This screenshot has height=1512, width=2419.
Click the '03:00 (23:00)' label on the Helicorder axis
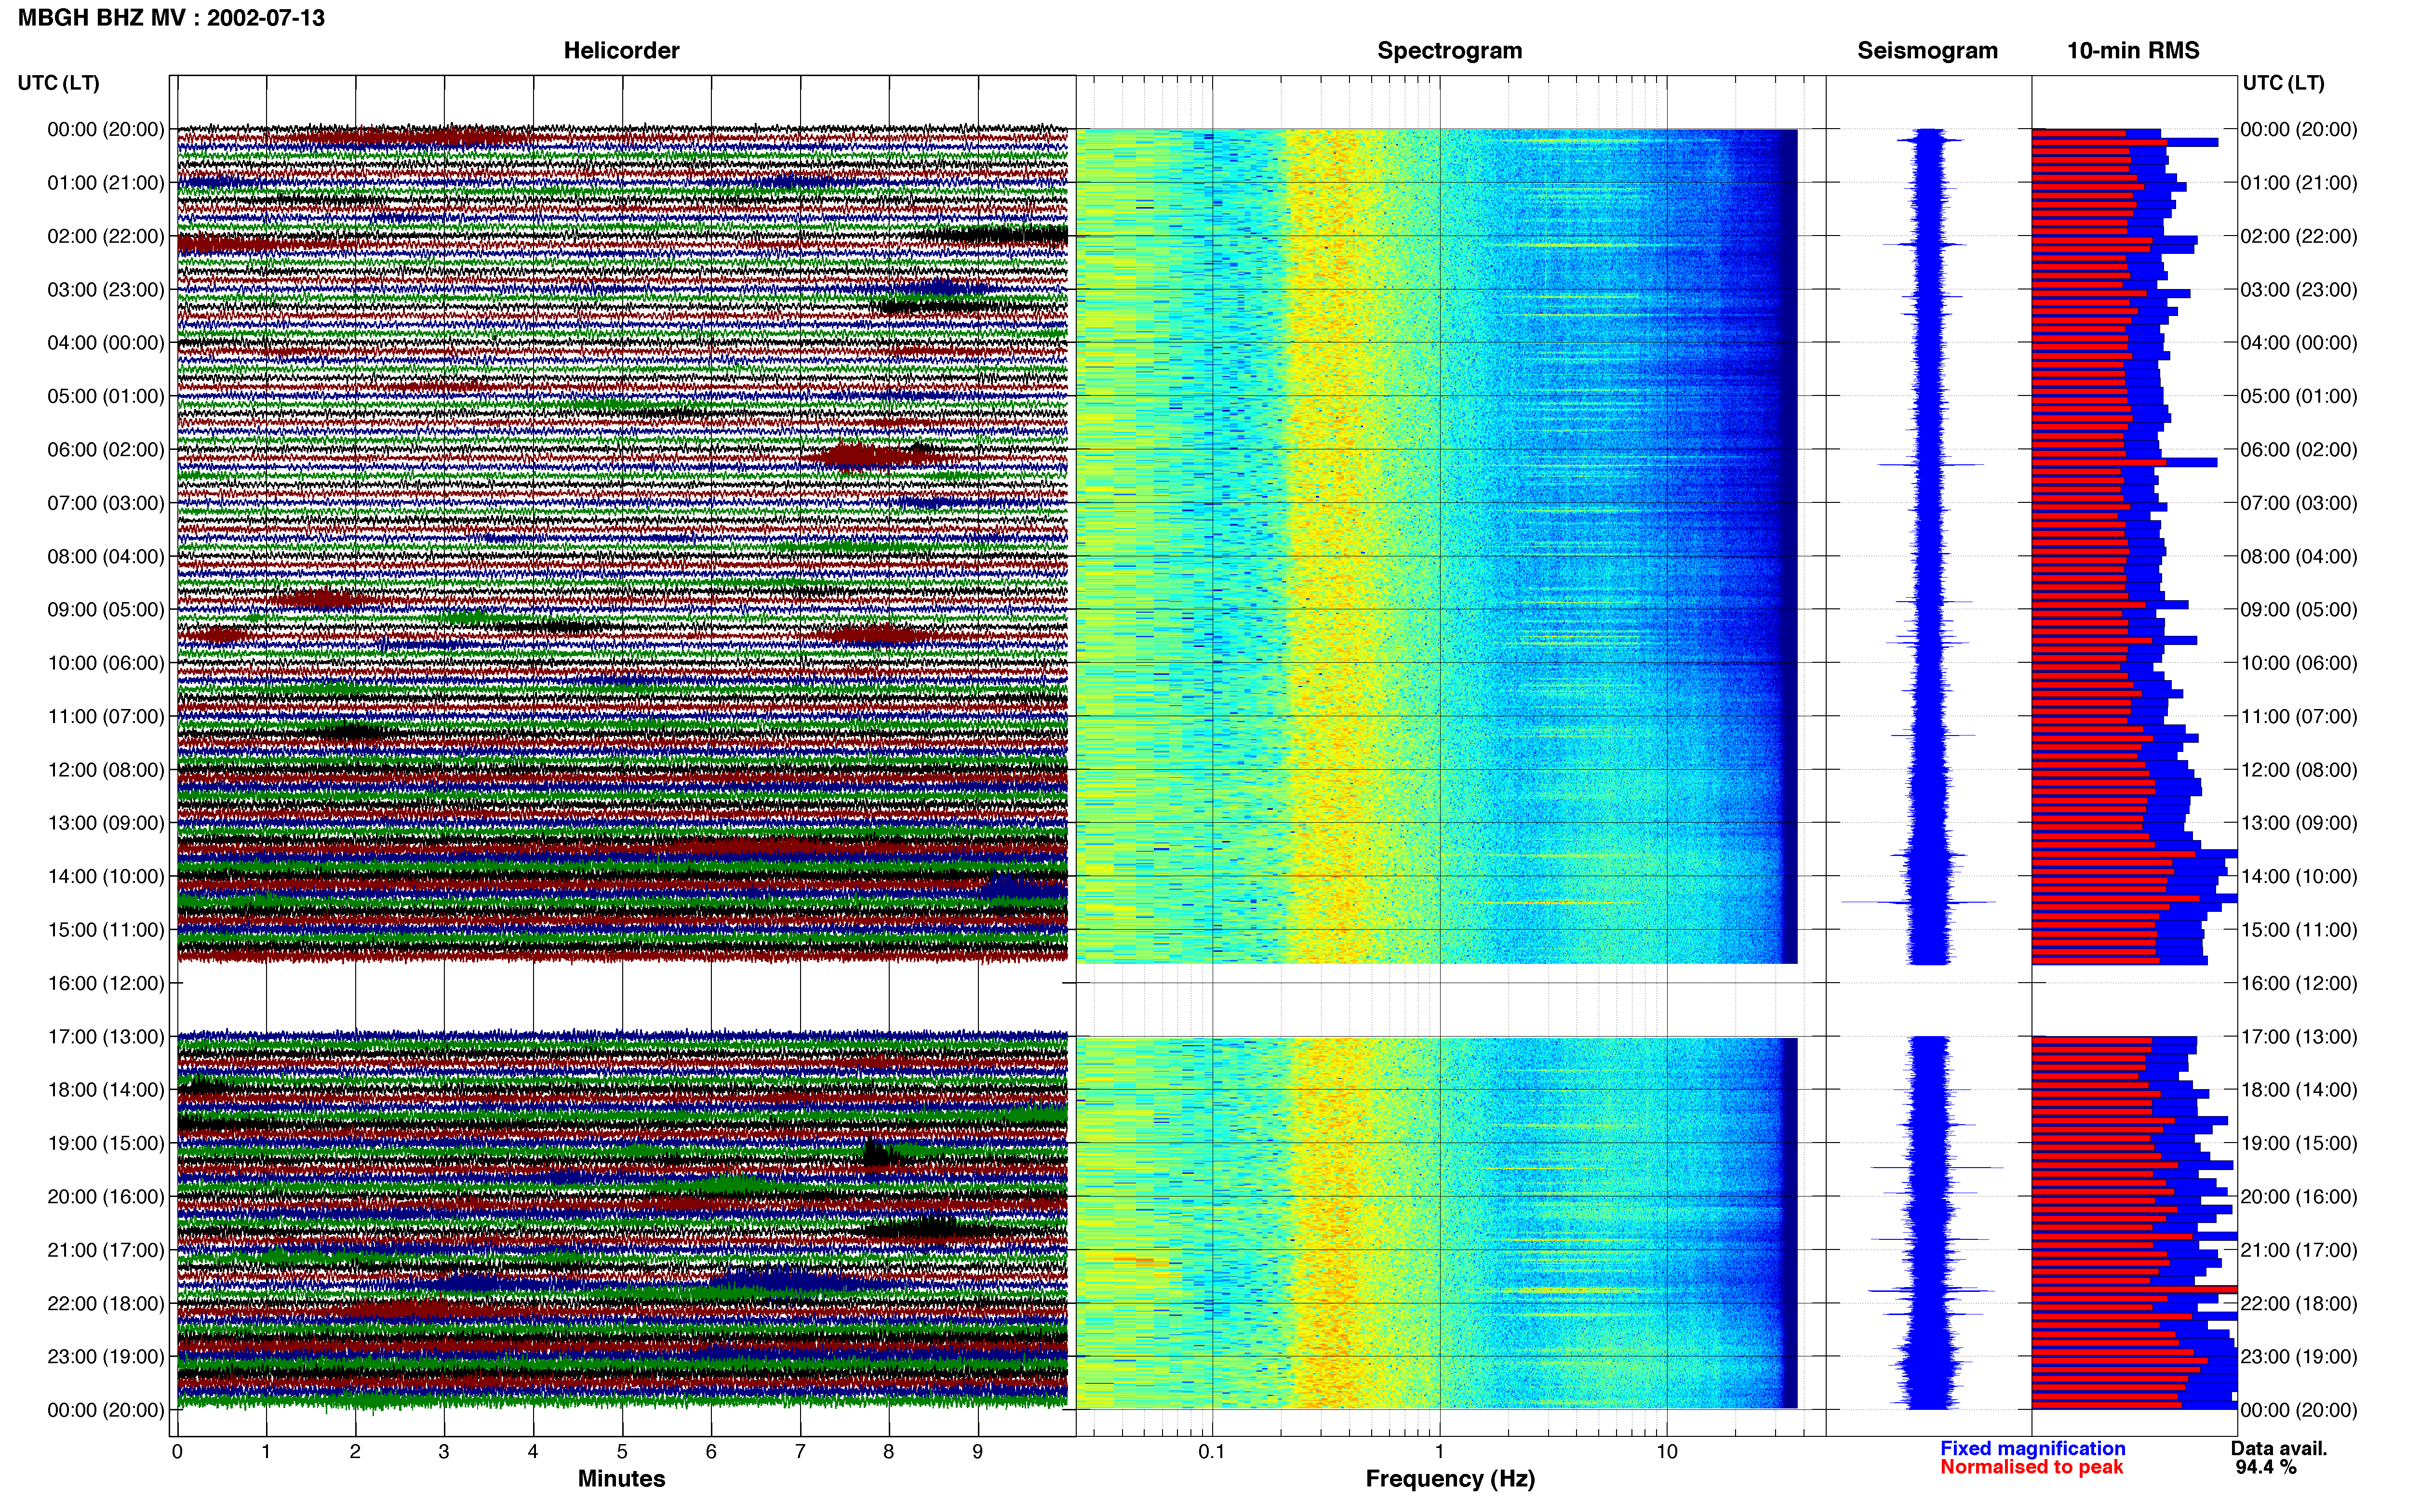point(106,290)
